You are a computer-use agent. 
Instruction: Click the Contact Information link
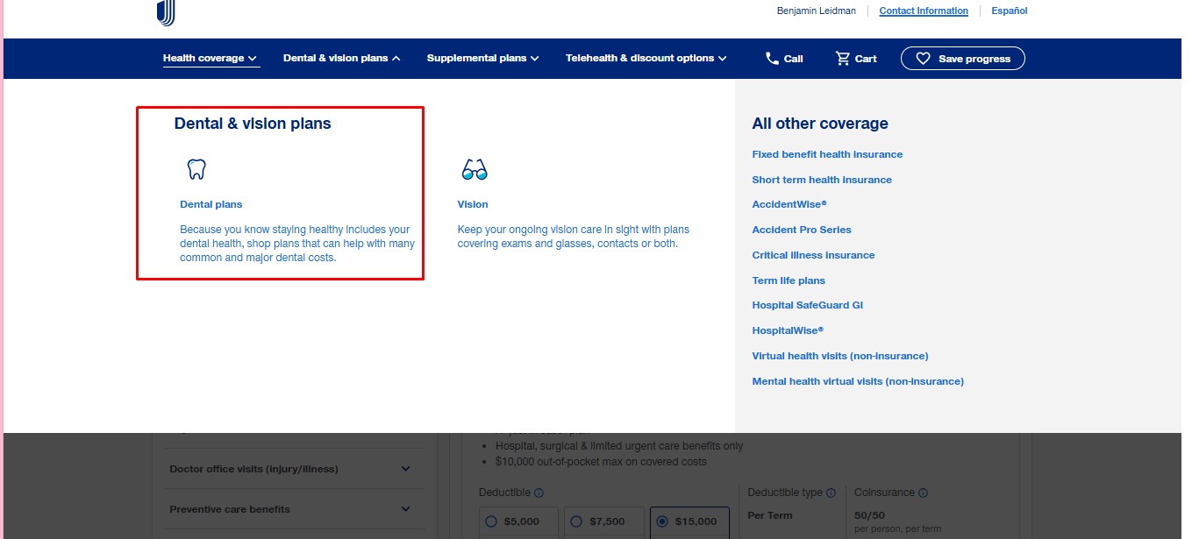(x=924, y=11)
